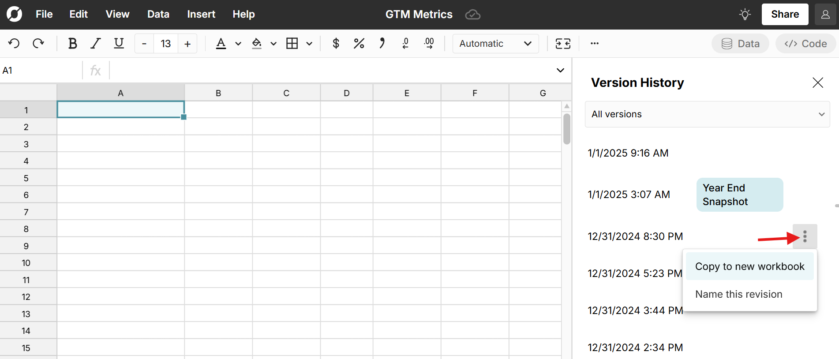Undo the last action
Screen dimensions: 839x359
point(14,43)
